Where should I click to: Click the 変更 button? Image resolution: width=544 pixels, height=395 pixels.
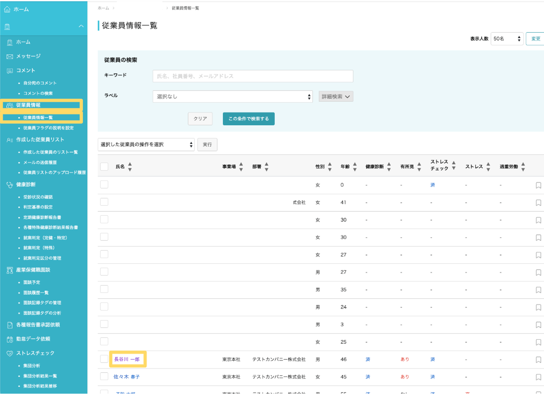tap(535, 38)
